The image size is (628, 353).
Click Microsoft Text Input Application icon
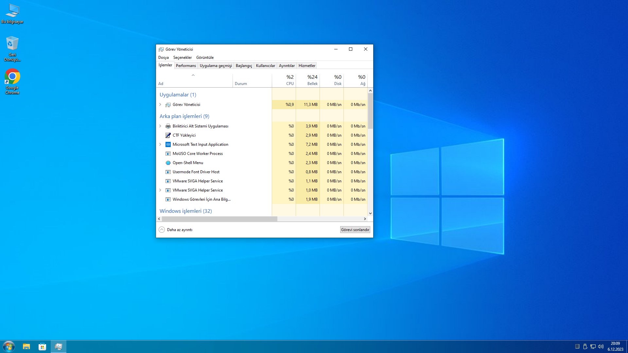coord(168,144)
